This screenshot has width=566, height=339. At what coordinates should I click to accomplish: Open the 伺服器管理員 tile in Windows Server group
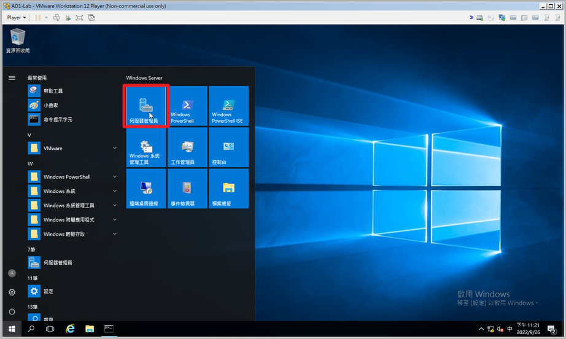[x=146, y=106]
